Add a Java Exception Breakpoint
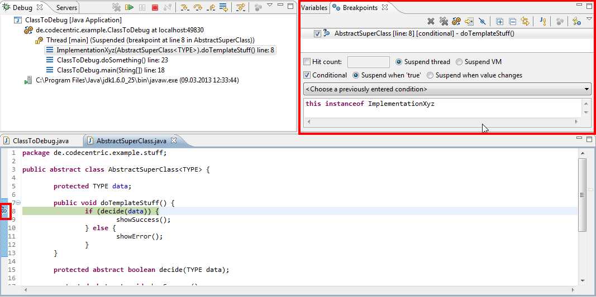Screen dimensions: 596x297 [543, 21]
